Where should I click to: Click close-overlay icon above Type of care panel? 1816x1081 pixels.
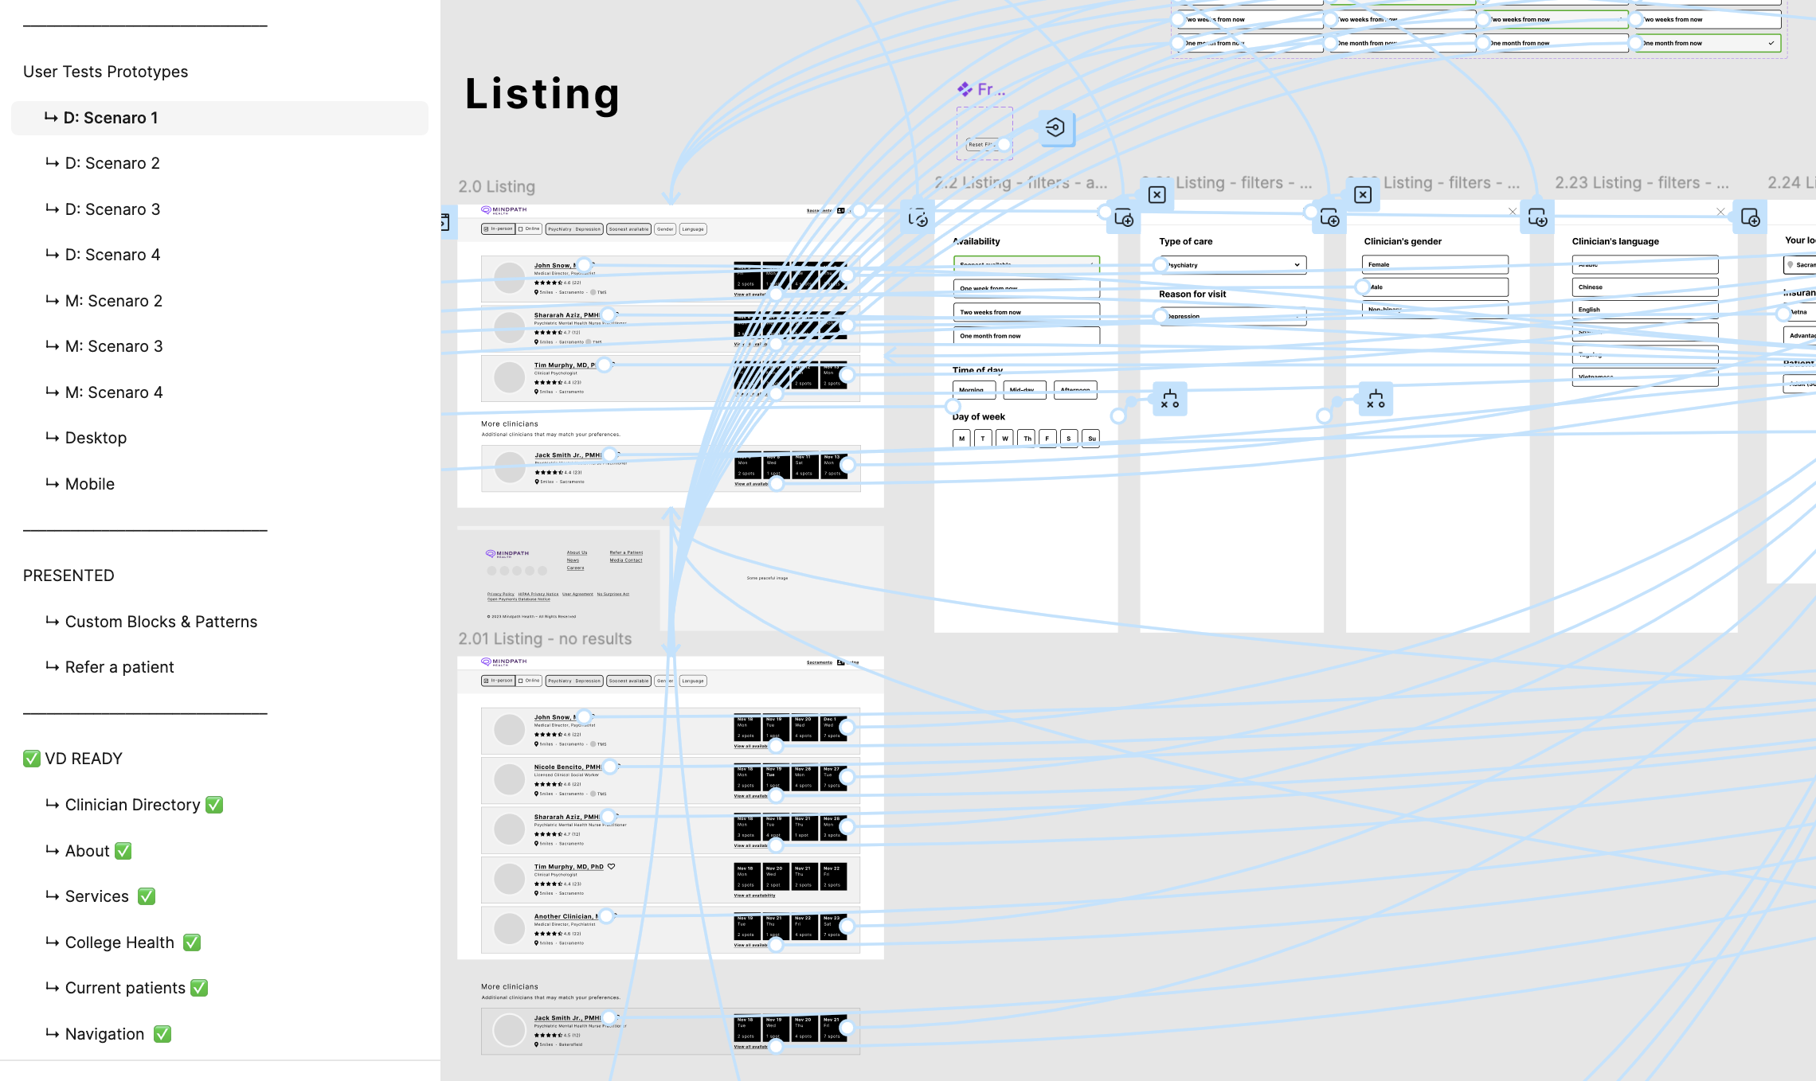click(x=1157, y=195)
